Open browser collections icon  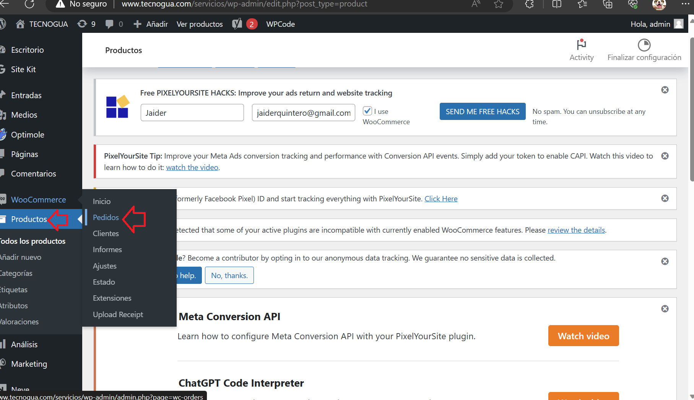(608, 4)
